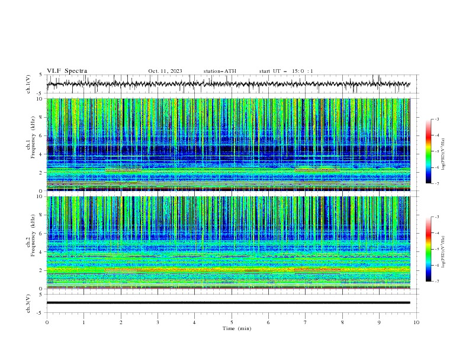This screenshot has height=362, width=469.
Task: Click the ch.2 spectrogram color bar
Action: (429, 249)
